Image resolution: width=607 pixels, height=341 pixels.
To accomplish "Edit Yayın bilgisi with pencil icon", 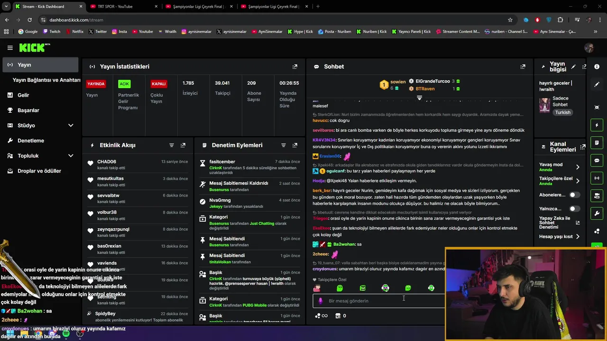I will coord(573,67).
